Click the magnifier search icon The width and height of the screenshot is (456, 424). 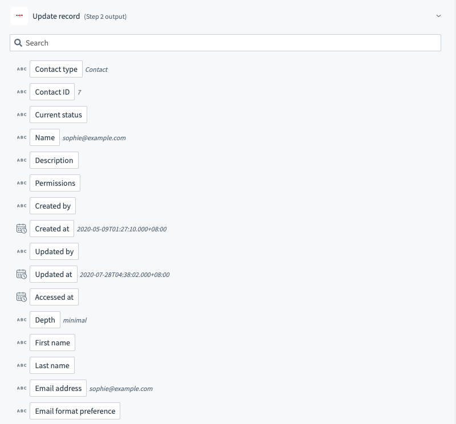click(18, 43)
